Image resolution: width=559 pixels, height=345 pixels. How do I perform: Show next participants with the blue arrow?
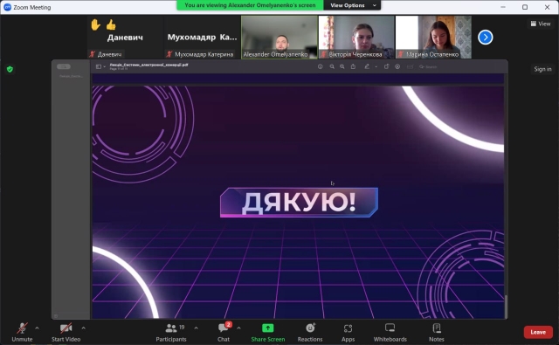(x=486, y=37)
